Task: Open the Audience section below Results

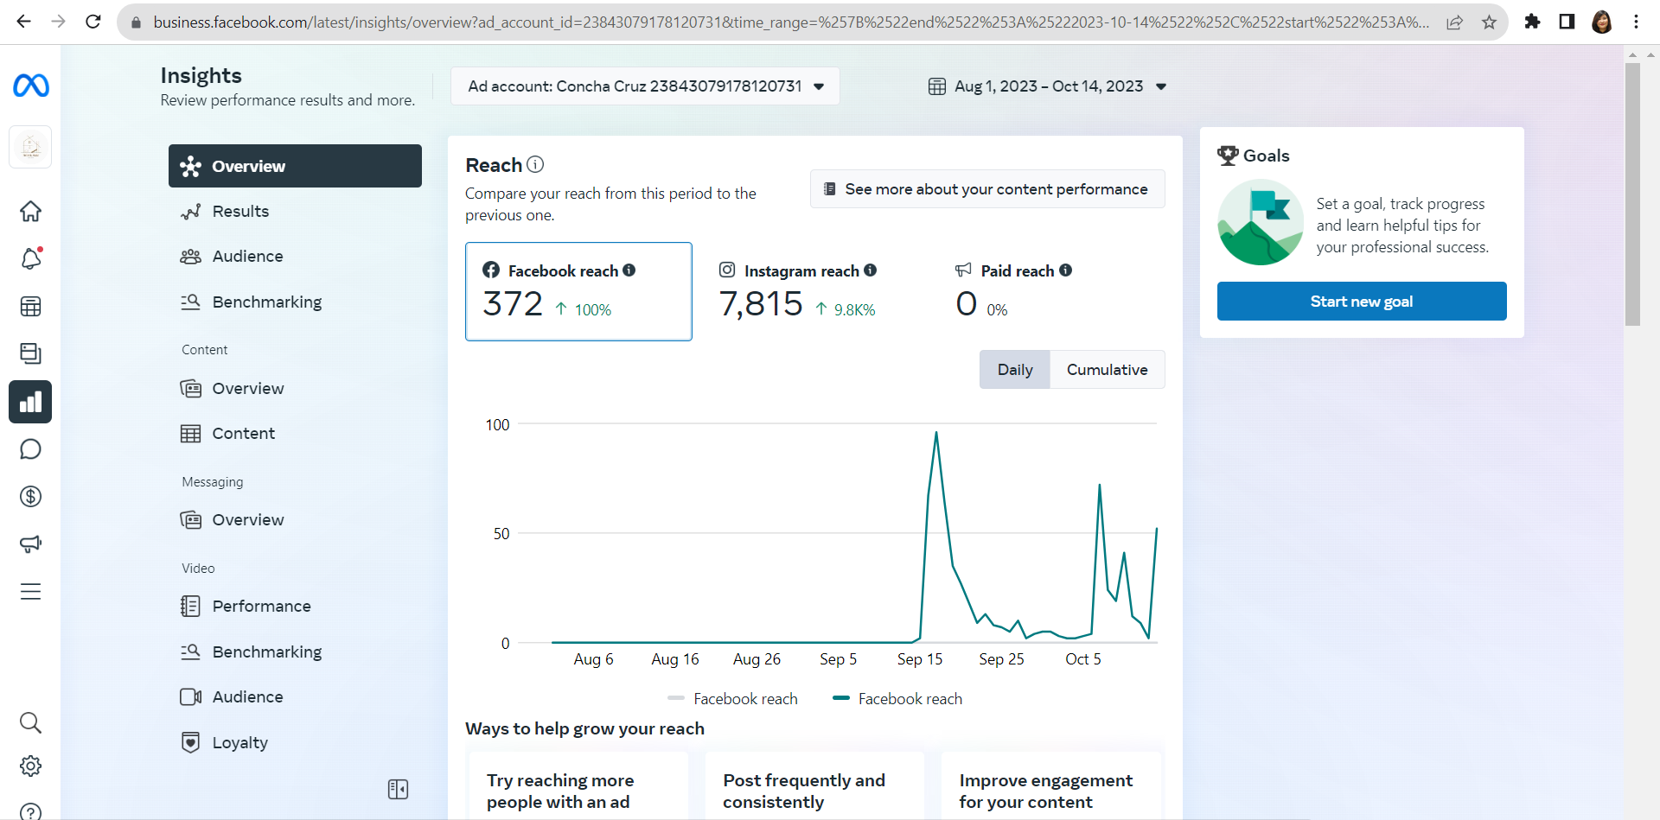Action: [x=295, y=257]
